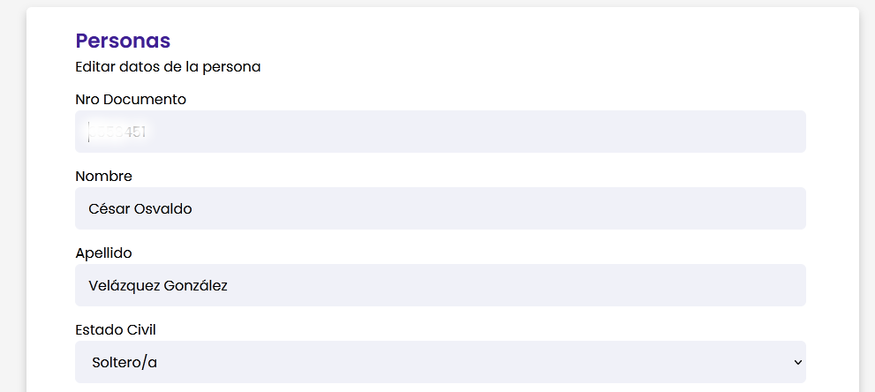Open the Estado Civil dropdown

(440, 362)
